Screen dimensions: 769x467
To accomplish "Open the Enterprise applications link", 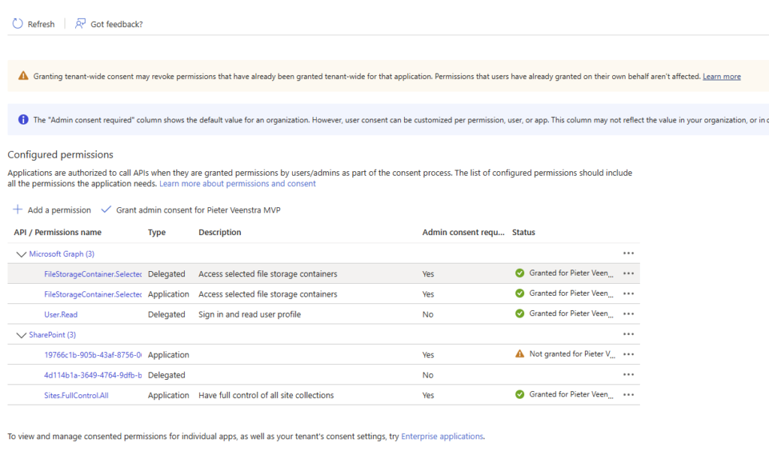I will tap(442, 436).
